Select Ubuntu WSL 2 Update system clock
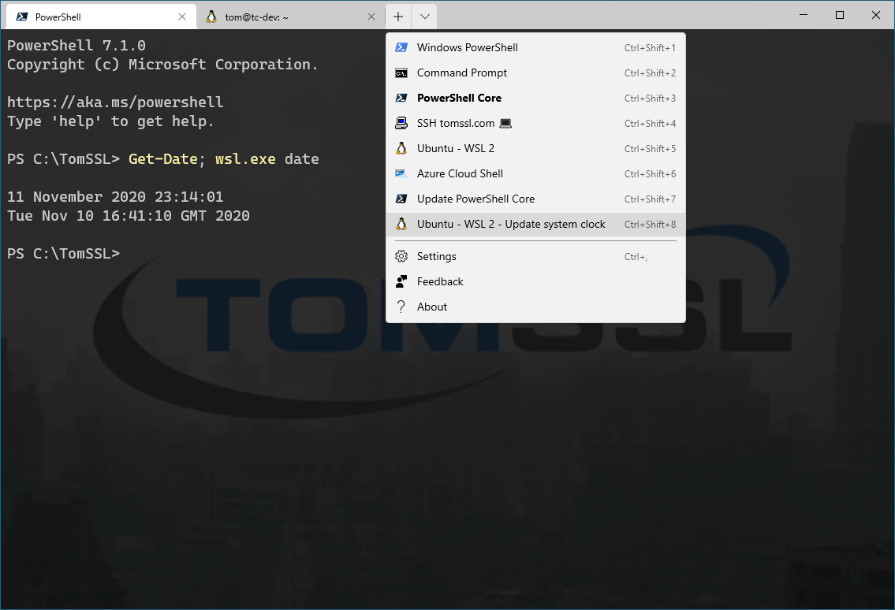The image size is (895, 610). coord(511,224)
